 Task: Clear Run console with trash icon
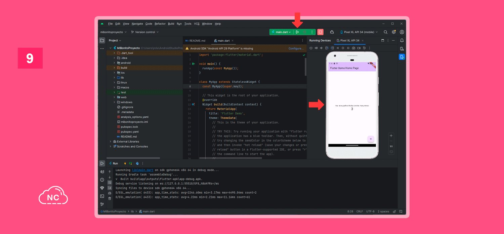(x=110, y=198)
